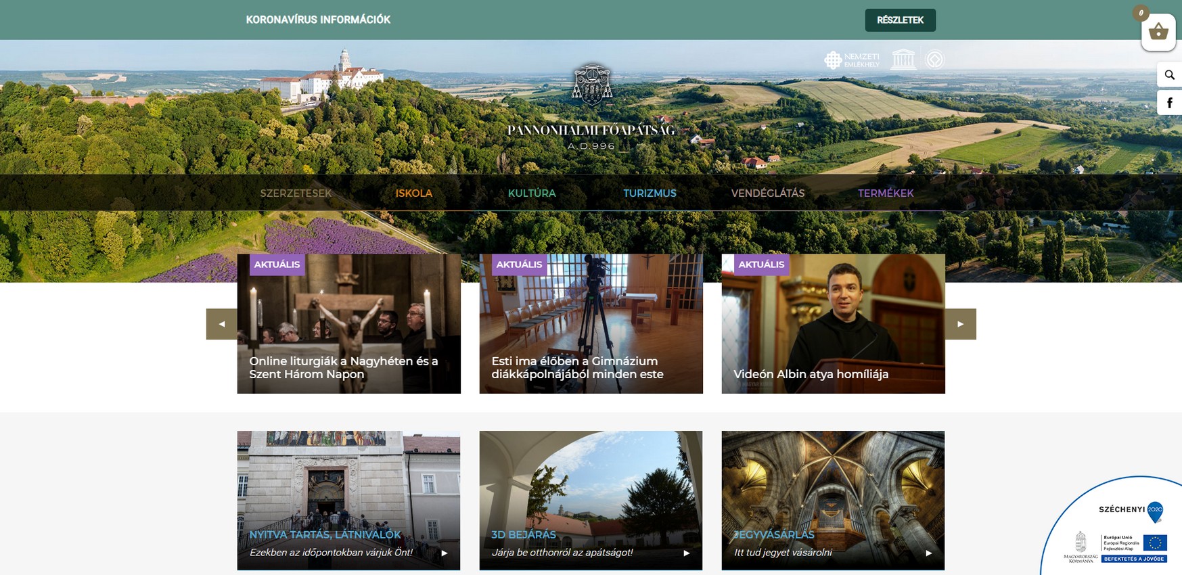Click 'Járja be otthonról az apátságot!' text
The image size is (1182, 575).
pos(562,553)
